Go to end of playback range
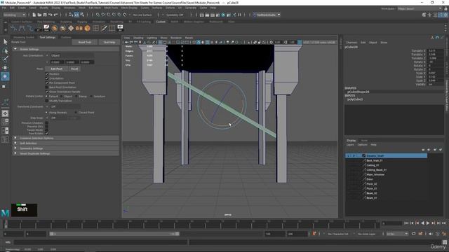Viewport: 449px width, 252px height. tap(444, 223)
